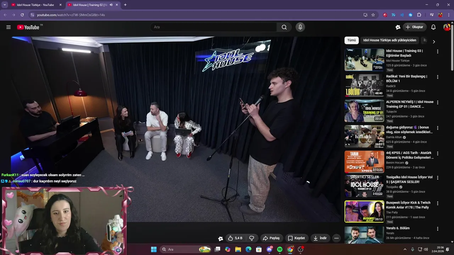The width and height of the screenshot is (454, 255).
Task: Open Chrome three-dot menu
Action: 449,15
